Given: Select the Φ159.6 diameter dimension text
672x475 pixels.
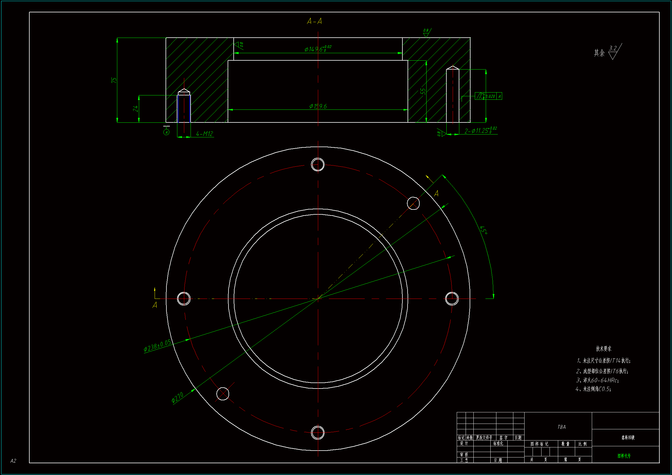Looking at the screenshot, I should pos(318,106).
